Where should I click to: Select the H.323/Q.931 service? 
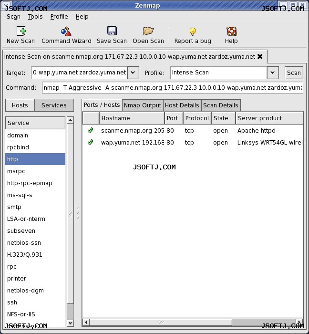tap(35, 254)
